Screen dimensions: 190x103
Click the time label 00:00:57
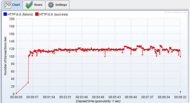[32, 97]
